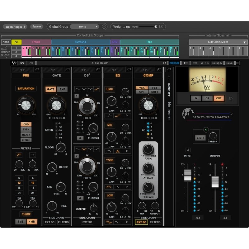This screenshot has width=249, height=249.
Task: Select HIGH EQ shelf shape icon
Action: 118,116
